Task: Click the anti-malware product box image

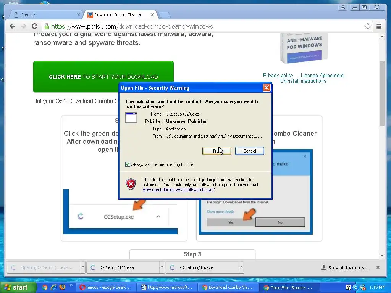Action: [x=304, y=48]
